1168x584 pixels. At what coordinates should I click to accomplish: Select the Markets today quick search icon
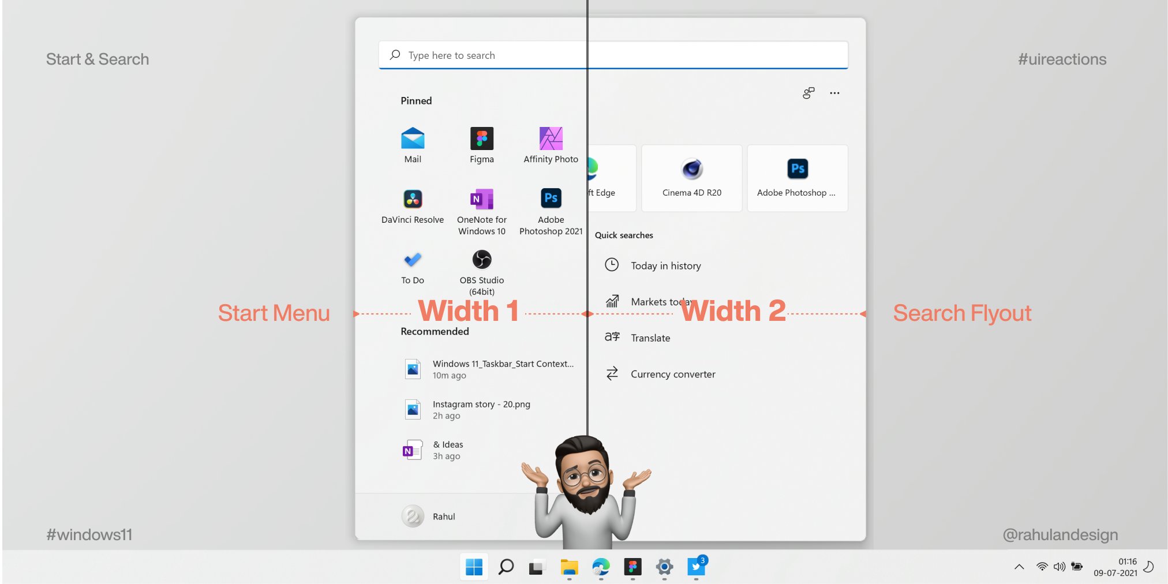pyautogui.click(x=612, y=301)
